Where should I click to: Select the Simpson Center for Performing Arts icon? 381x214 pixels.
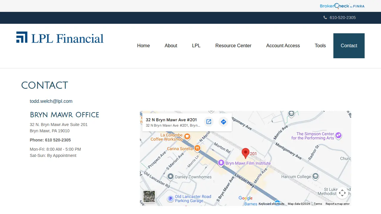point(338,136)
